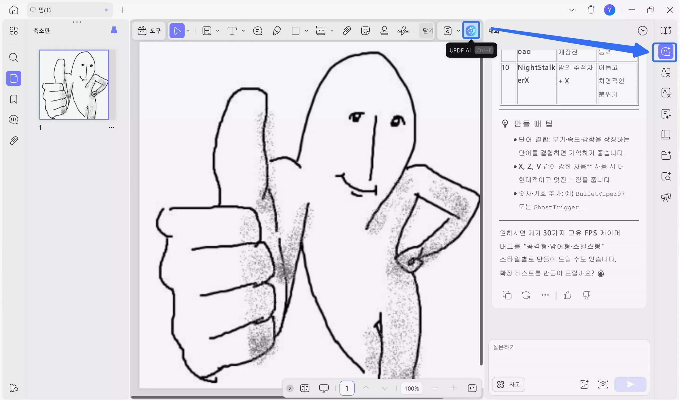Open the comment note tool
This screenshot has height=400, width=680.
257,31
